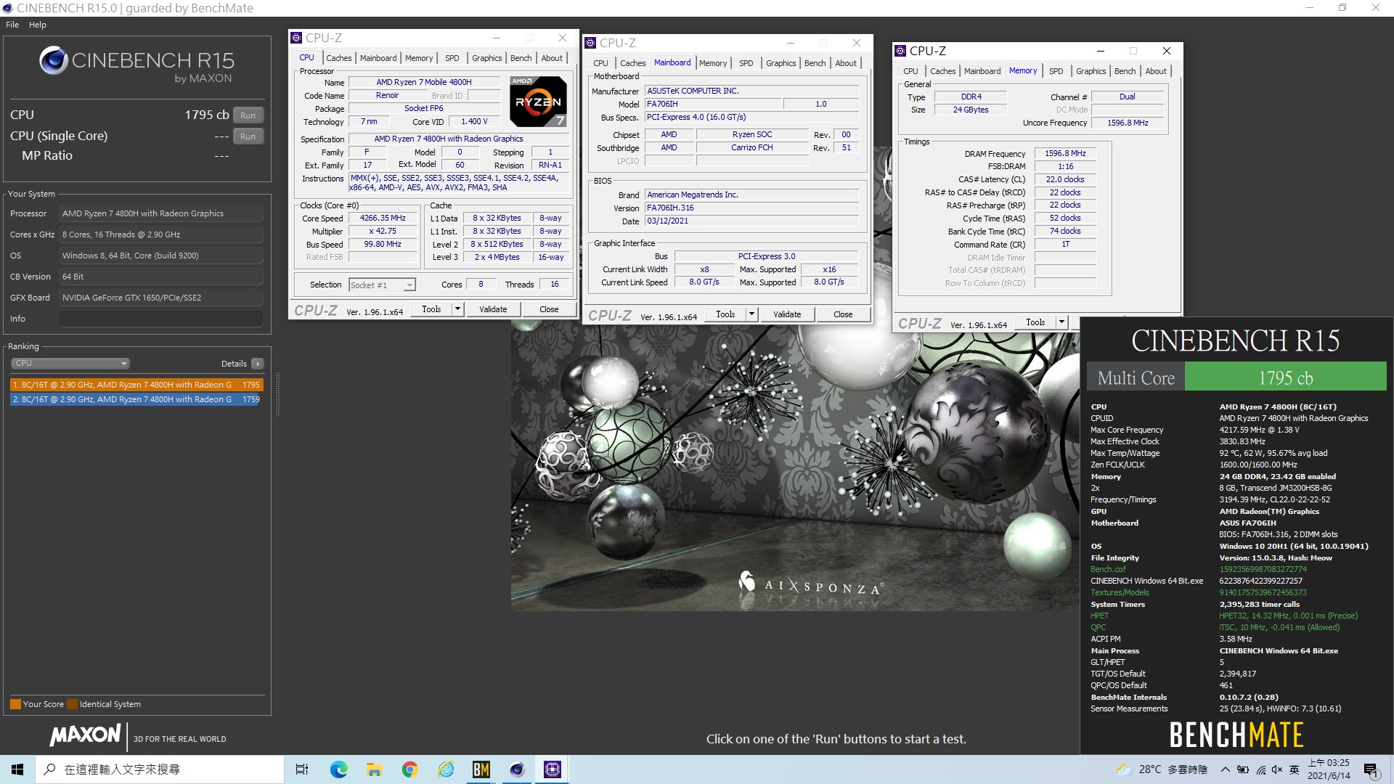This screenshot has height=784, width=1394.
Task: Expand the Ranking Details arrow
Action: click(258, 364)
